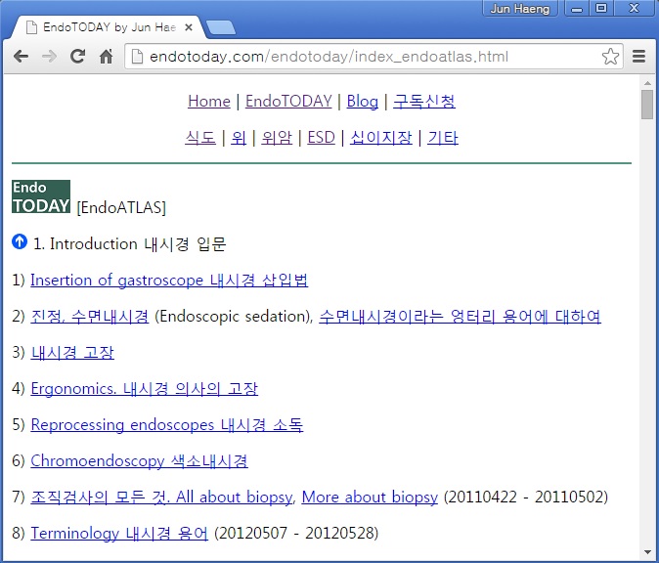
Task: Go back using browser back arrow
Action: coord(21,56)
